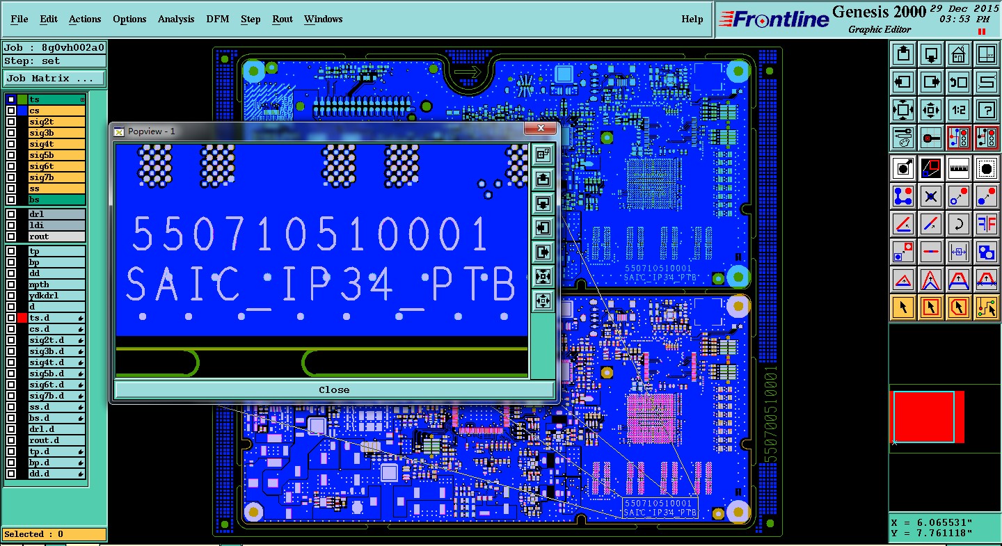Select the ldi layer name
1002x546 pixels.
(56, 225)
